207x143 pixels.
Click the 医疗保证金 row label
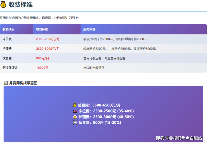[x=10, y=68]
